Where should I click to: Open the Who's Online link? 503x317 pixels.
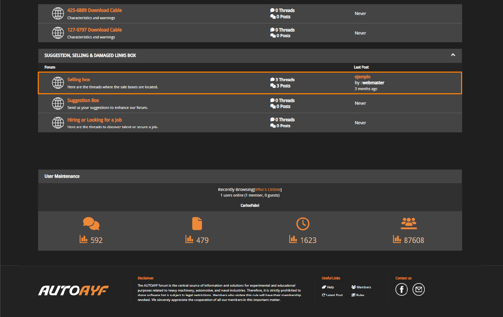tap(268, 190)
